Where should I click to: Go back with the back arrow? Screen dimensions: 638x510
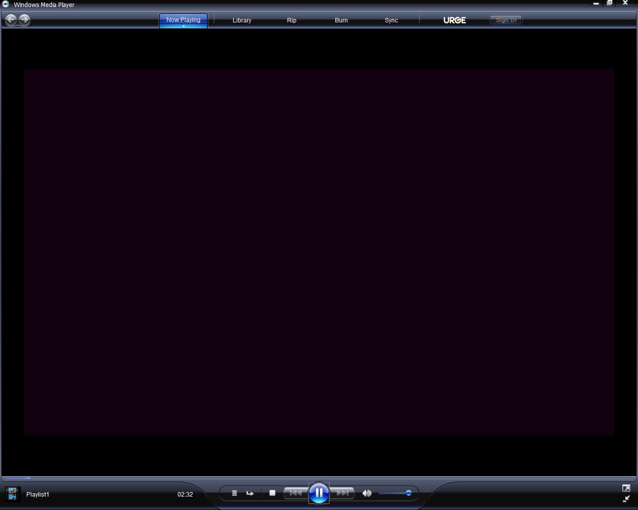[11, 19]
